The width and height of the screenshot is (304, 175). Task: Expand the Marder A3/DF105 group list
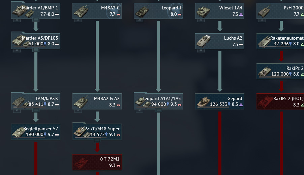[36, 50]
